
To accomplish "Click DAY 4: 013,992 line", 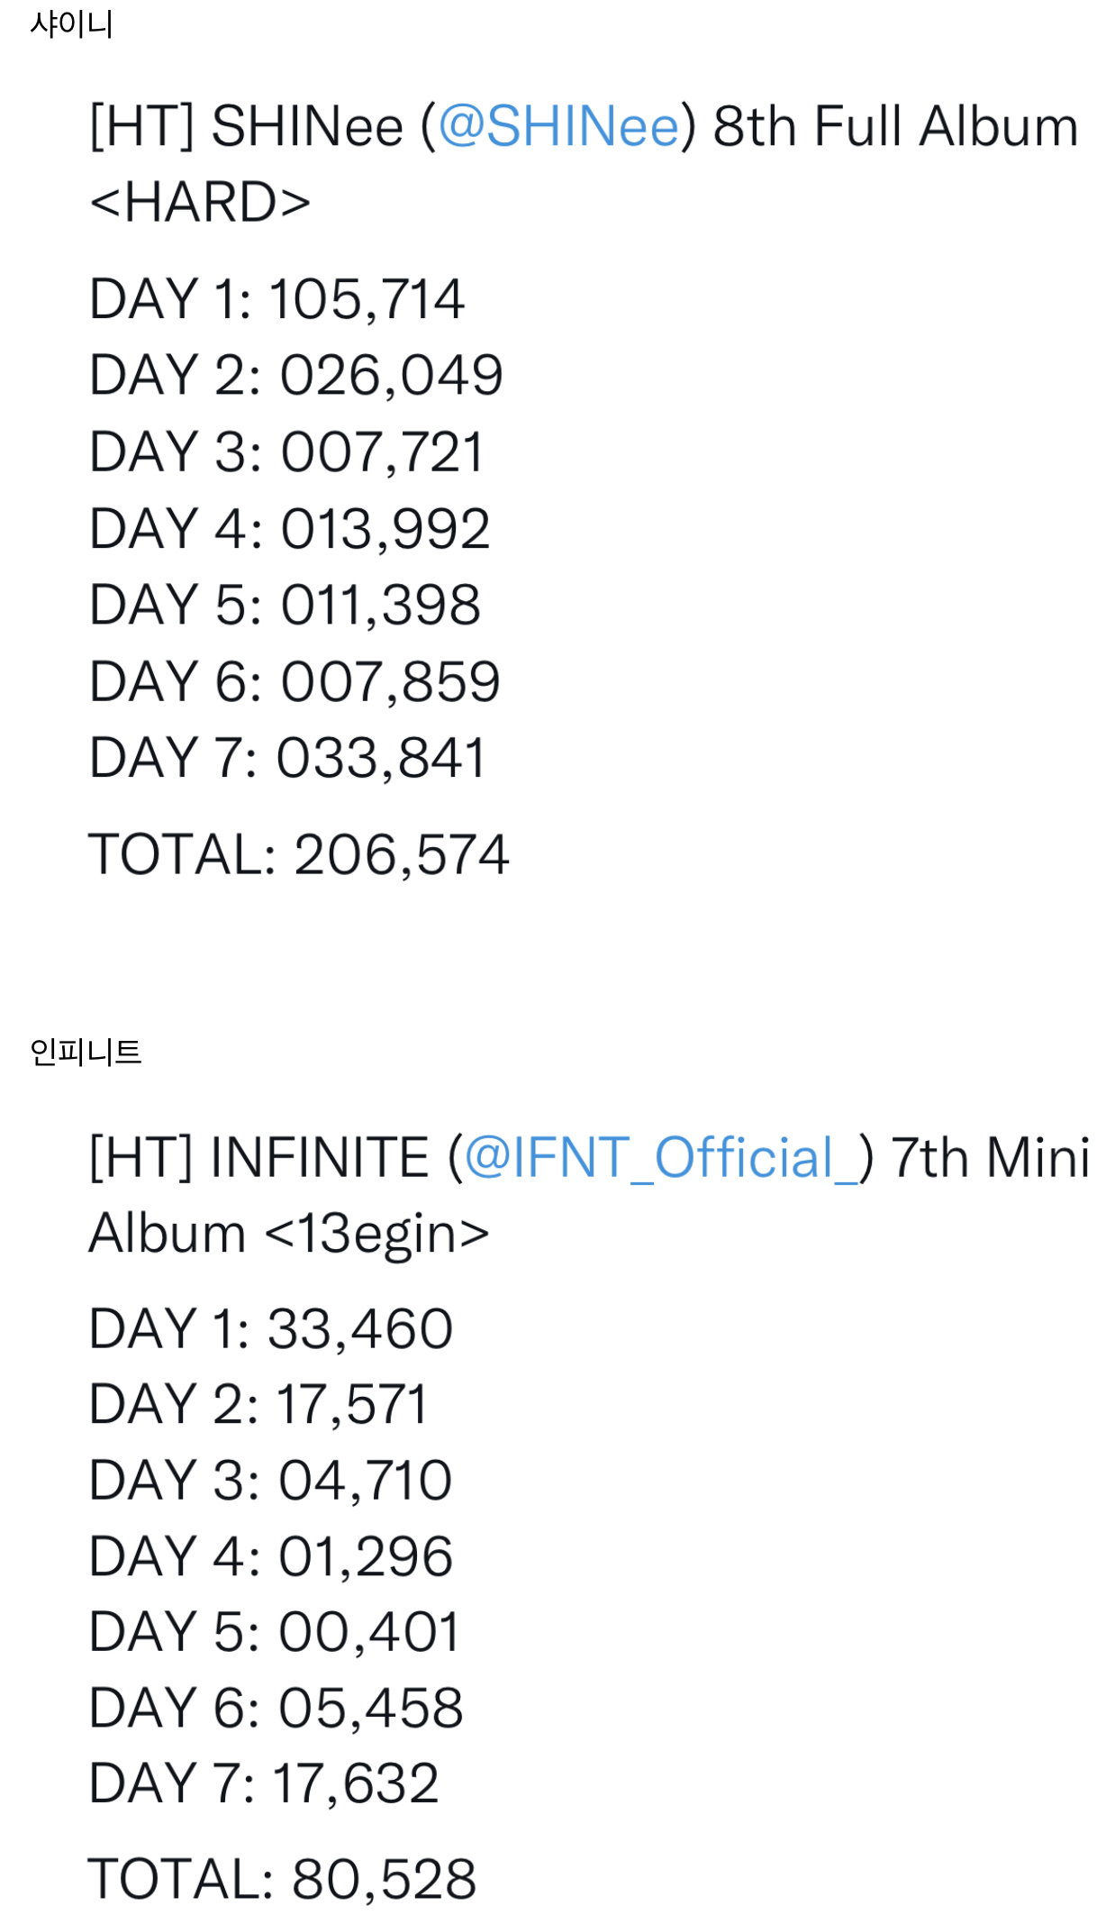I will coord(289,528).
